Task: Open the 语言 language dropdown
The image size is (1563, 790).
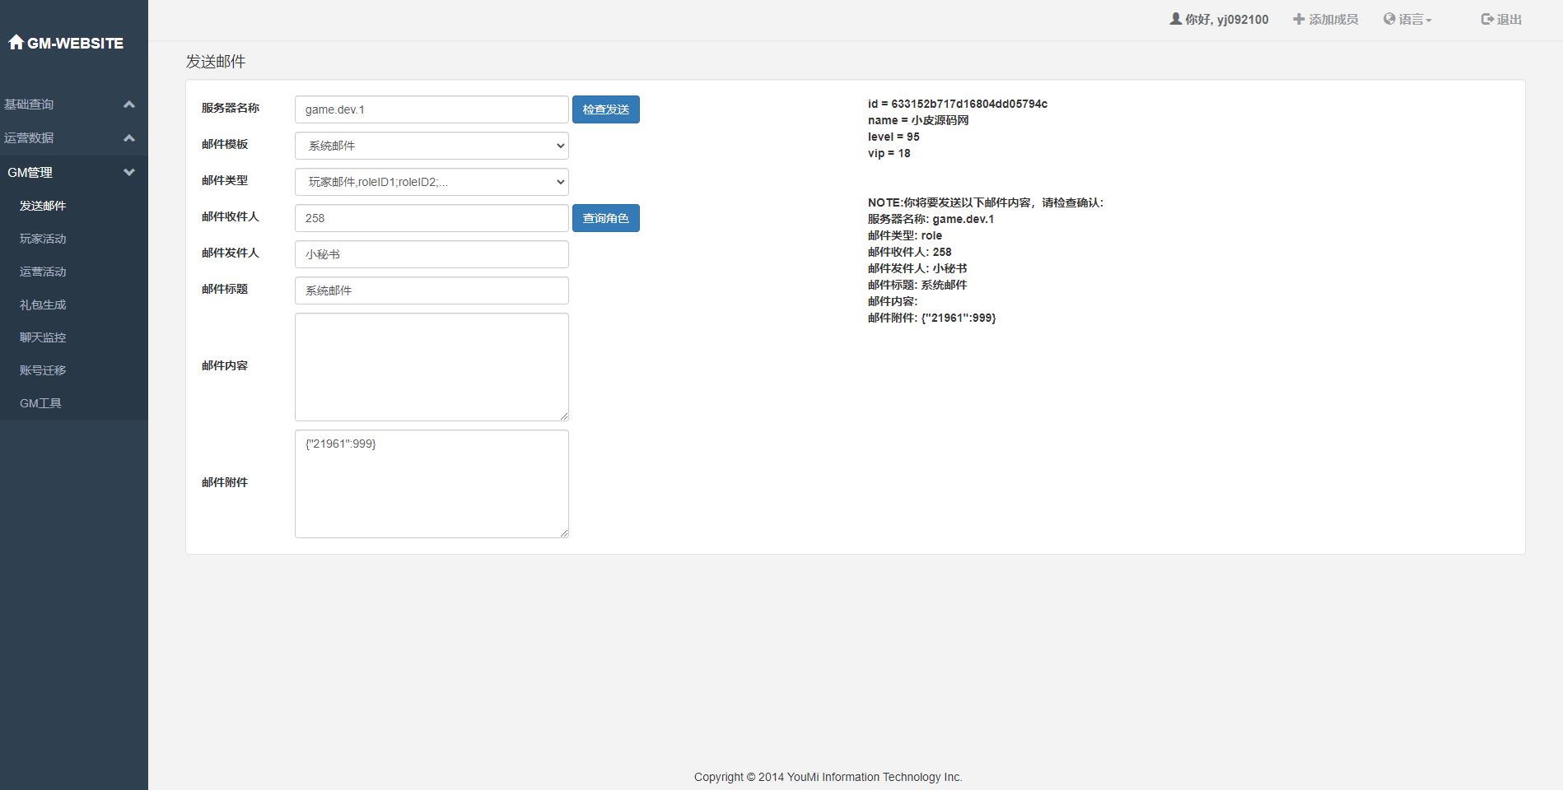Action: point(1410,18)
